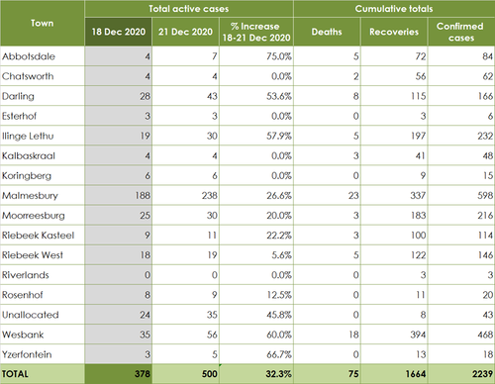Select the total 32.3% increase cell
Image resolution: width=495 pixels, height=384 pixels.
pos(256,374)
